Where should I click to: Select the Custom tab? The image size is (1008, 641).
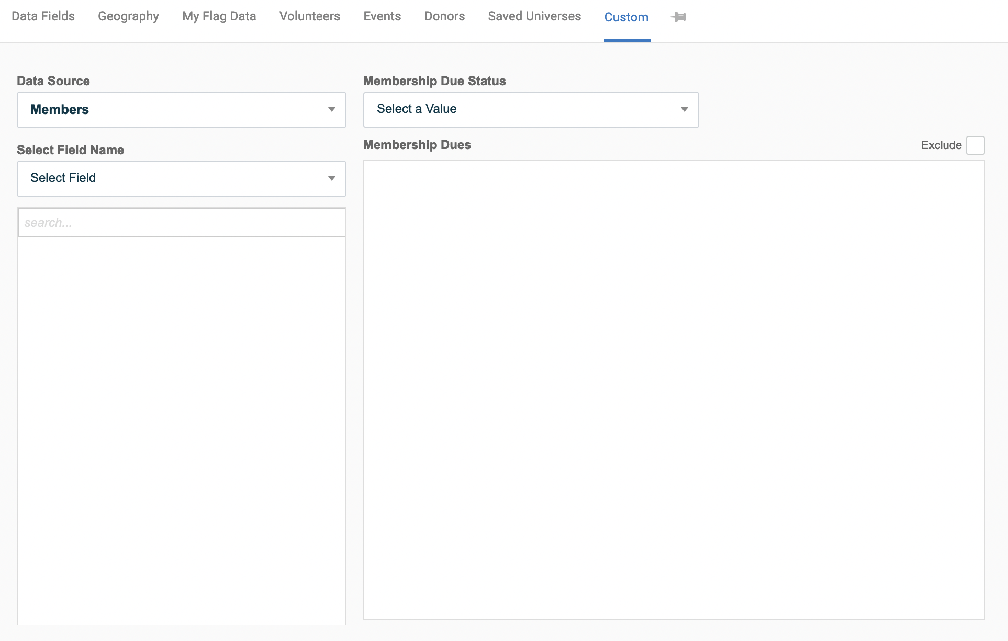pos(626,17)
